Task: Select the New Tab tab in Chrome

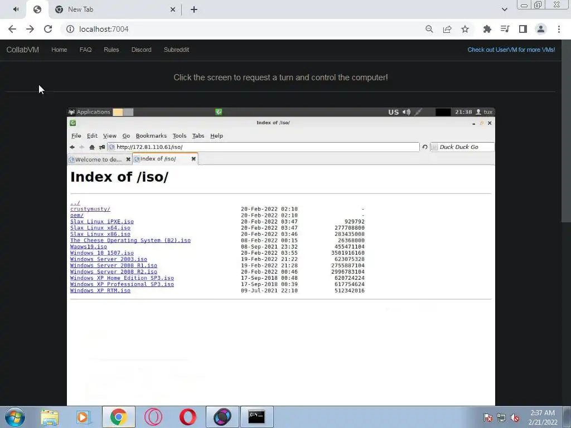Action: pyautogui.click(x=115, y=9)
